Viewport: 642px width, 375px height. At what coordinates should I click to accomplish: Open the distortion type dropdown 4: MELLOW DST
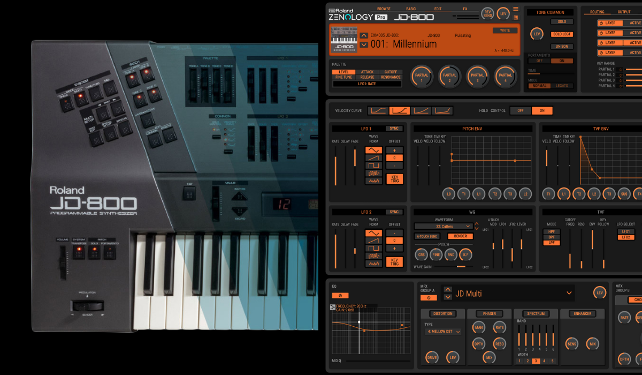(442, 331)
